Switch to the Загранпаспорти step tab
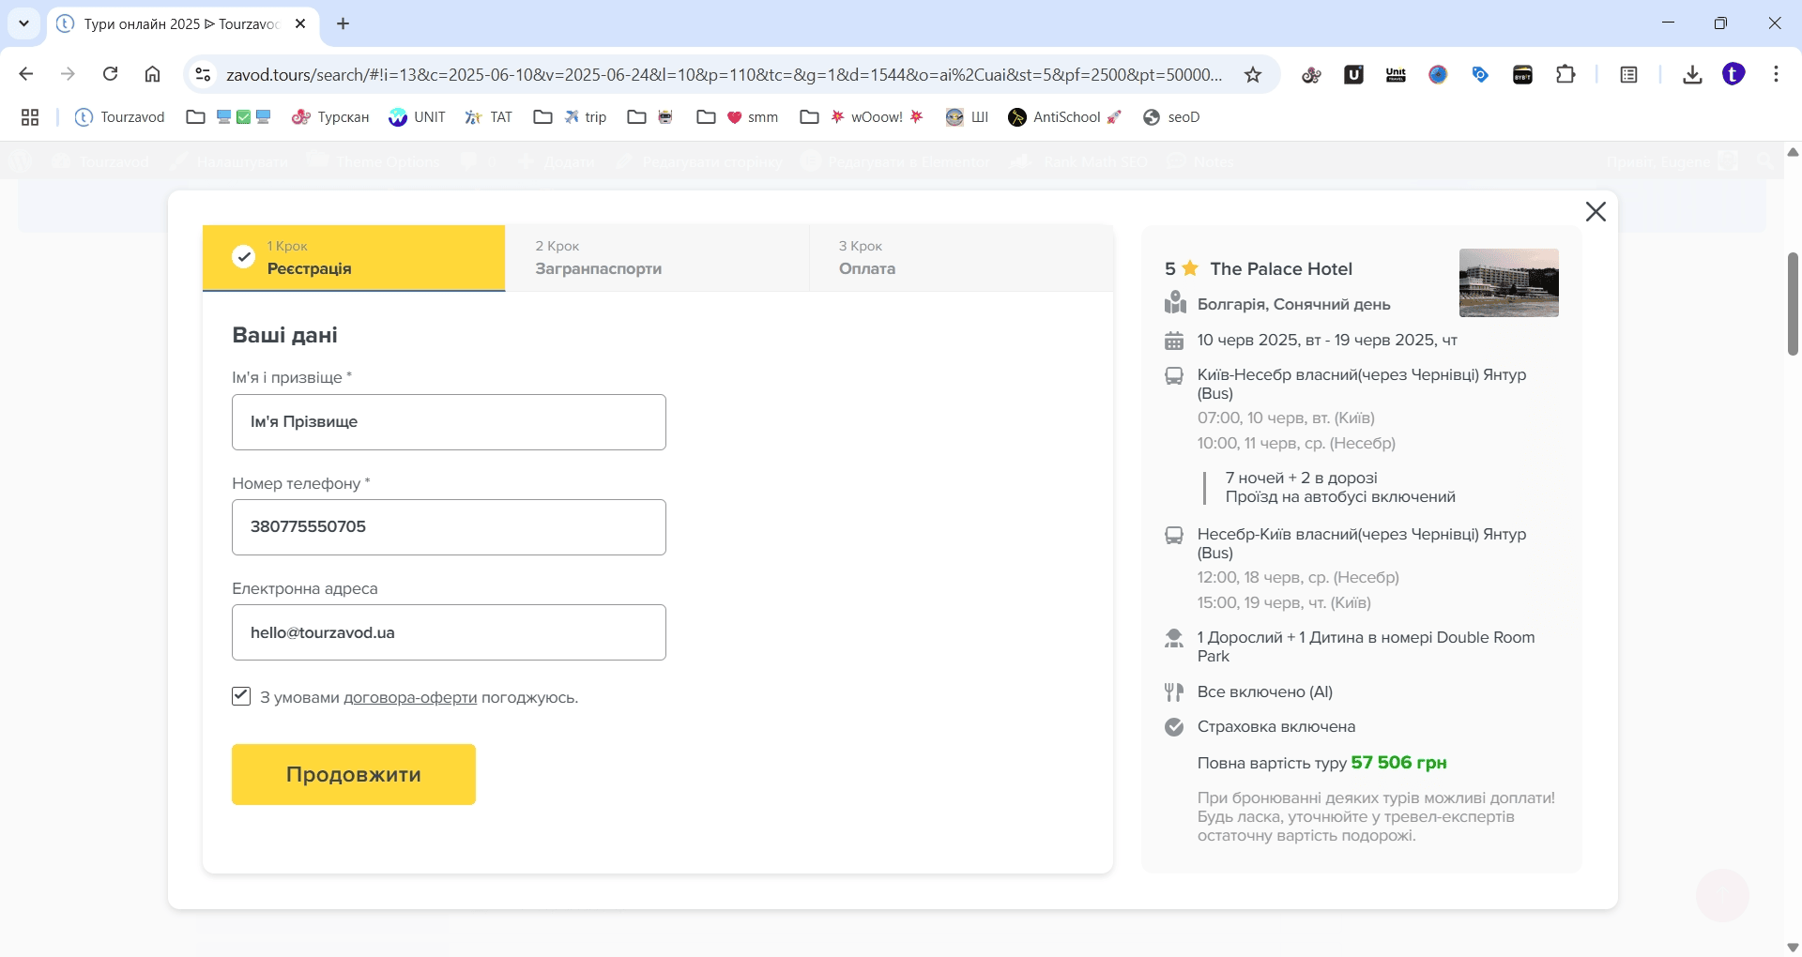 [656, 258]
